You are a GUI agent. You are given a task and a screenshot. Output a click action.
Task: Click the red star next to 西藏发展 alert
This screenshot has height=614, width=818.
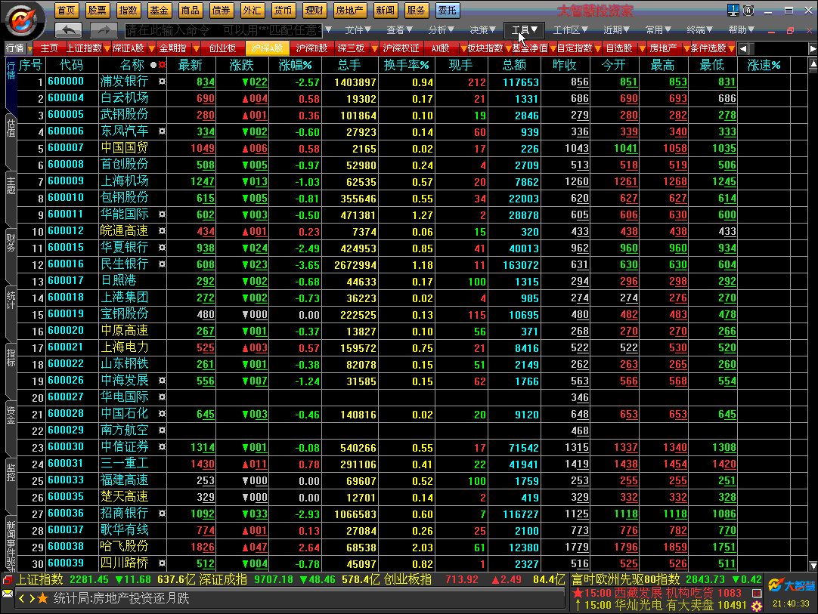(578, 593)
